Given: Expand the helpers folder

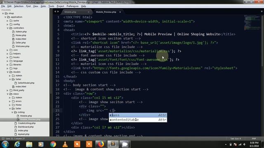Looking at the screenshot, I should pyautogui.click(x=7, y=54).
